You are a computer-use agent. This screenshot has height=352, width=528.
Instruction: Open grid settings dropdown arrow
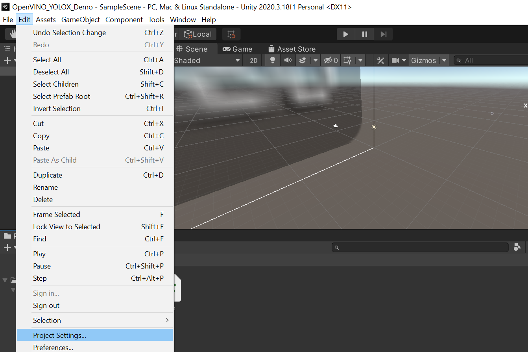tap(360, 60)
